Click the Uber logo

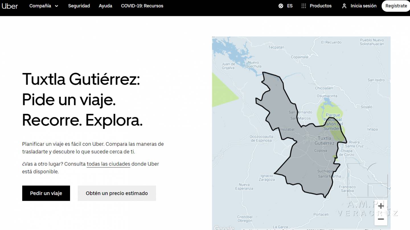tap(10, 6)
